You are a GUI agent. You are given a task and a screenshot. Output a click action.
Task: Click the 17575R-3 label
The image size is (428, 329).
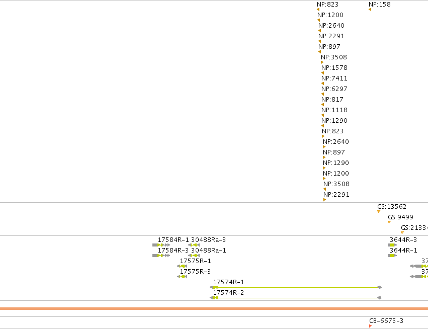[196, 272]
